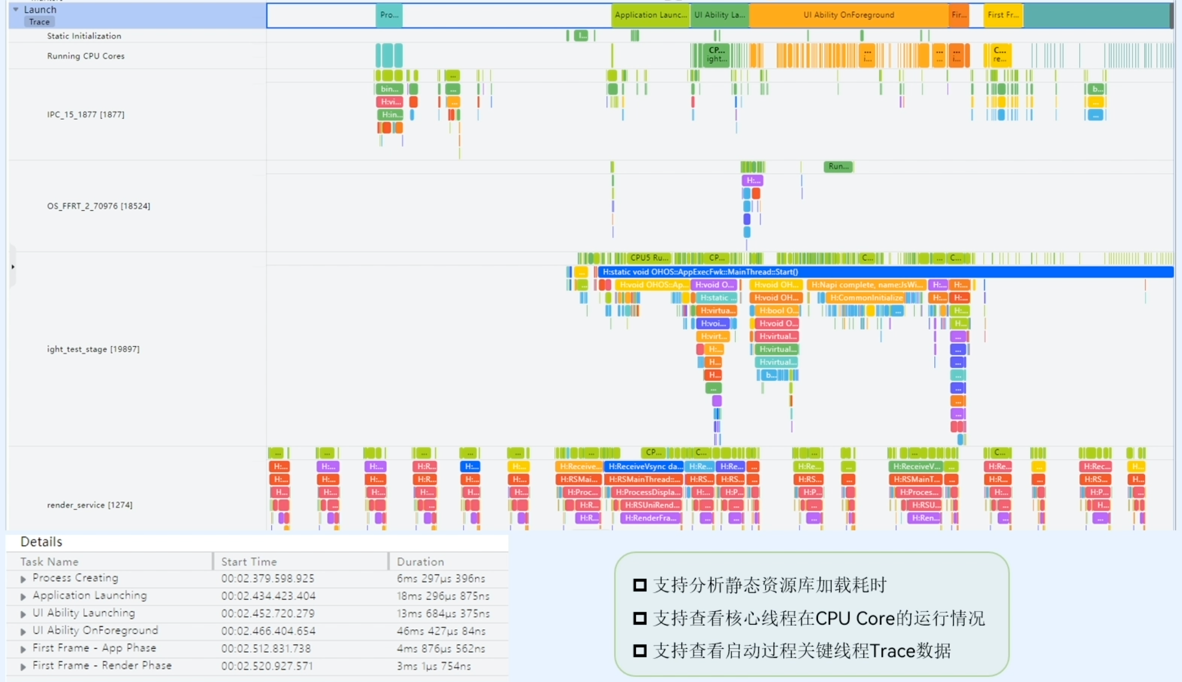
Task: Click the green Run... block in OS_FFRT row
Action: point(838,166)
